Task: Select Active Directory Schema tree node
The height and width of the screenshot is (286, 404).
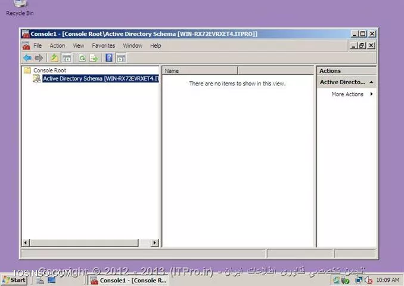Action: [101, 78]
